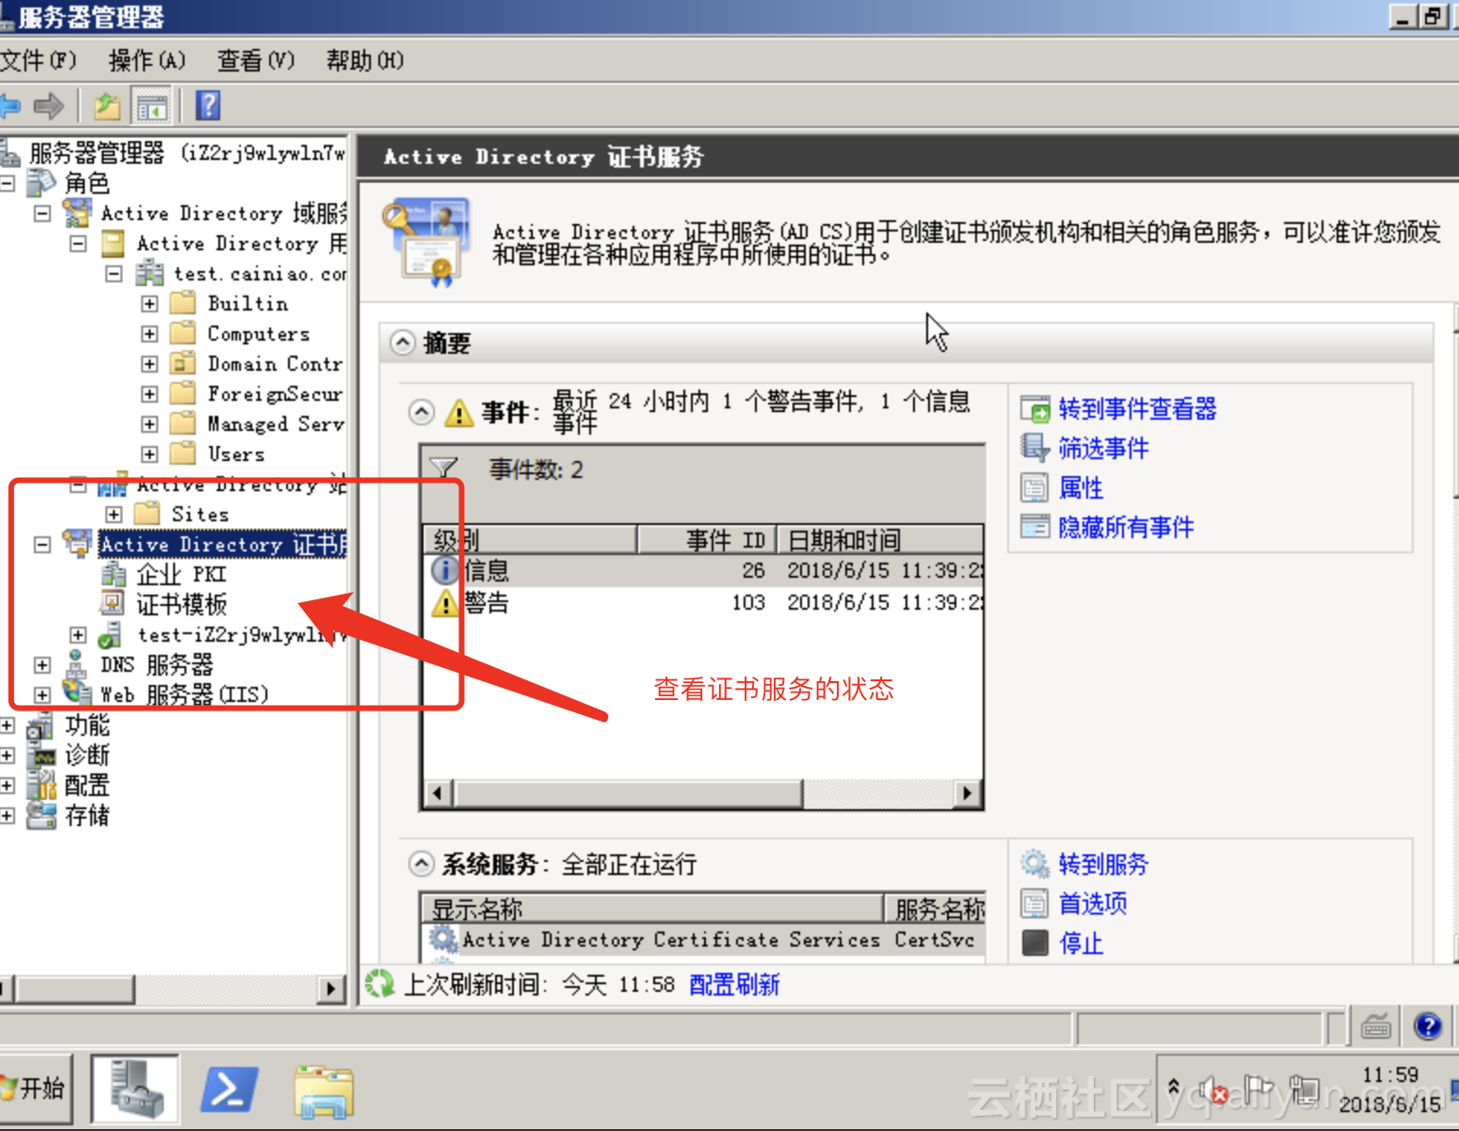Click the forward navigation arrow in toolbar
The image size is (1459, 1131).
tap(48, 106)
